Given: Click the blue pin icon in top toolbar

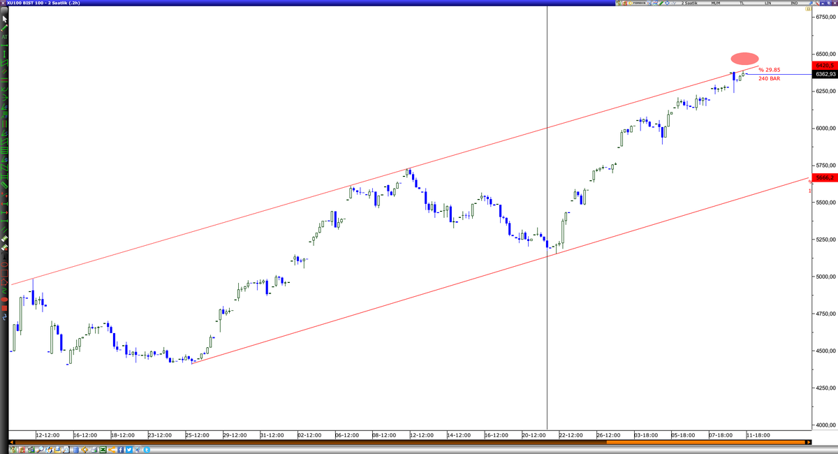Looking at the screenshot, I should pyautogui.click(x=811, y=3).
